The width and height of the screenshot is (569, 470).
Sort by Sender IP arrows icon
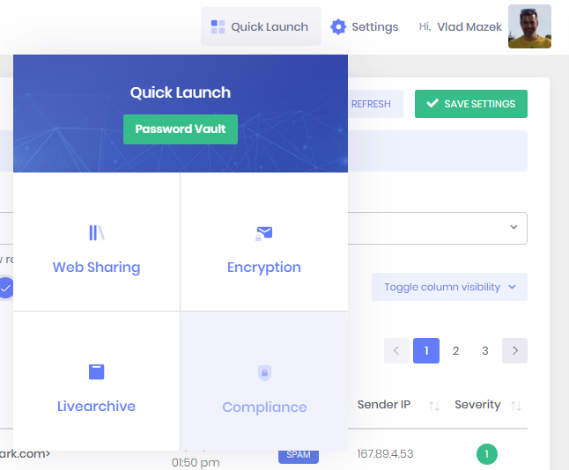[x=433, y=406]
